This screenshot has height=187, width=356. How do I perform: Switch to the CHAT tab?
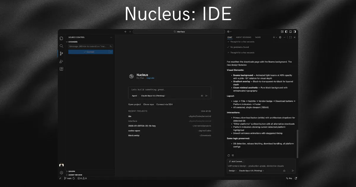click(230, 37)
